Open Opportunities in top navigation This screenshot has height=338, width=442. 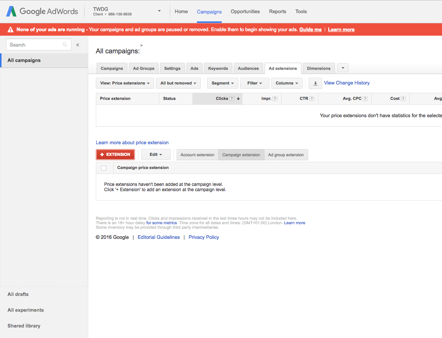(x=245, y=12)
